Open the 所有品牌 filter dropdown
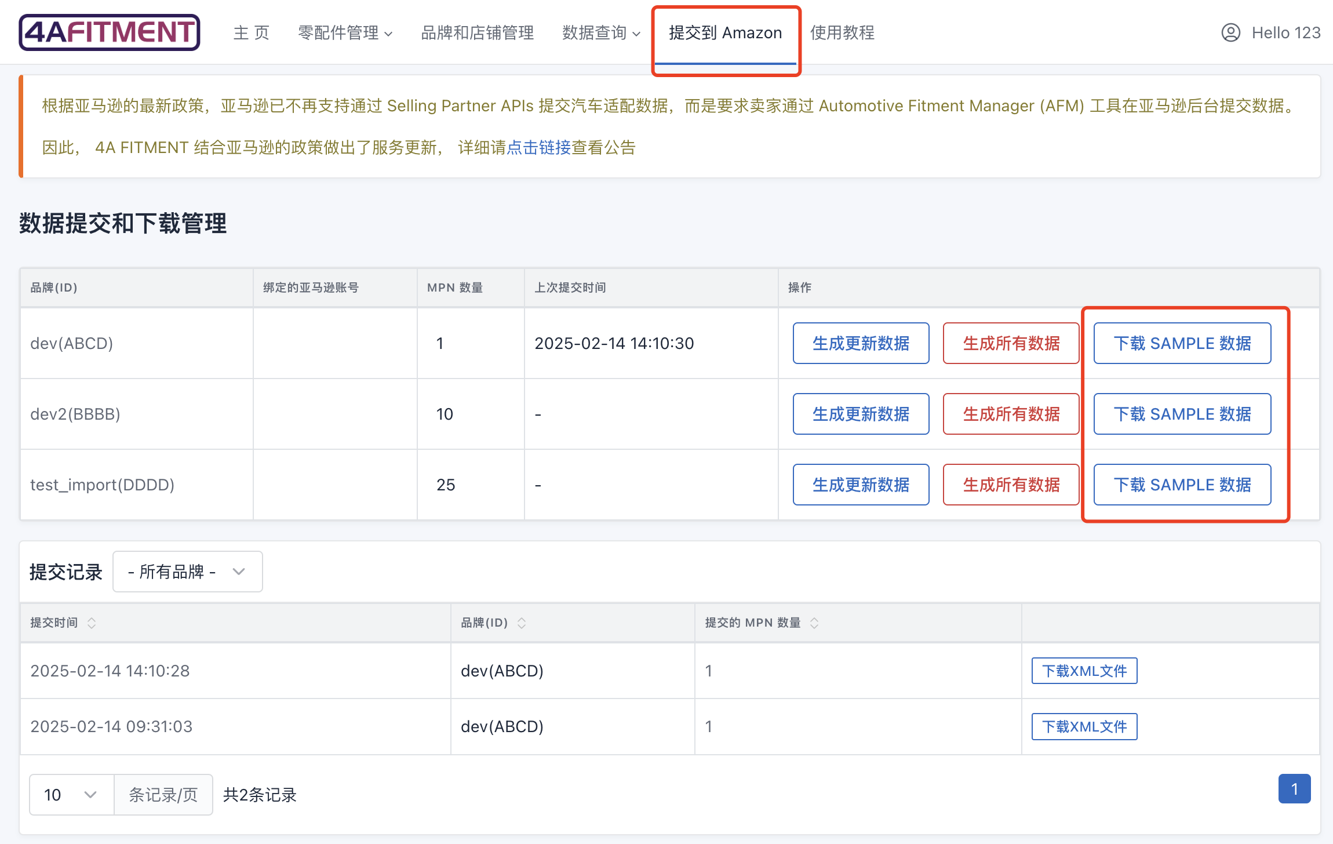The height and width of the screenshot is (844, 1333). pos(187,572)
